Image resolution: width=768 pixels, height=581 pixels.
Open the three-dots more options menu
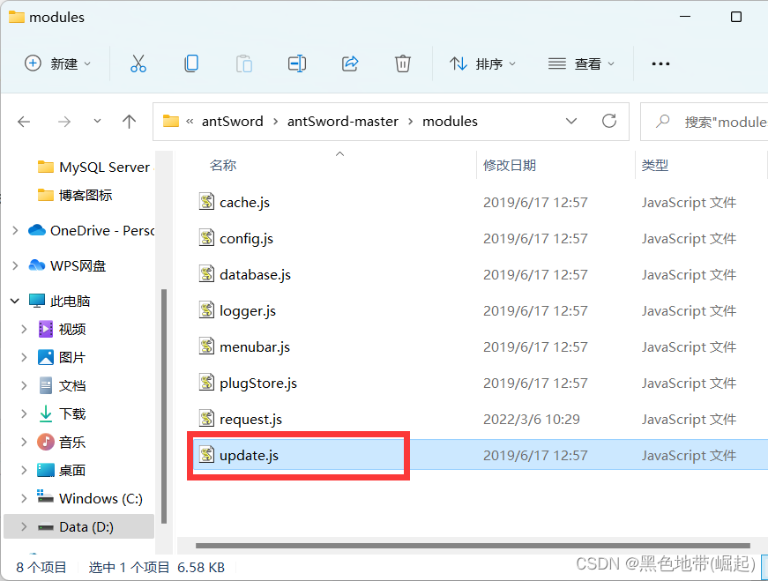(660, 63)
